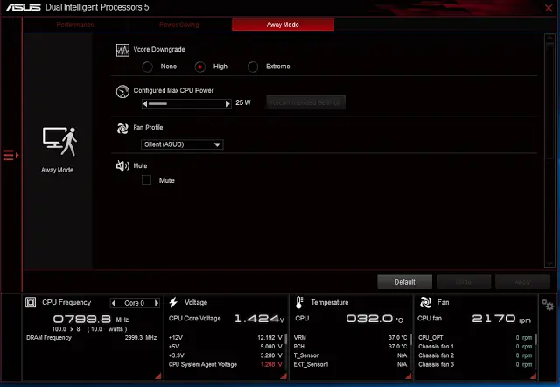
Task: Open monitor settings gear icon
Action: [548, 305]
